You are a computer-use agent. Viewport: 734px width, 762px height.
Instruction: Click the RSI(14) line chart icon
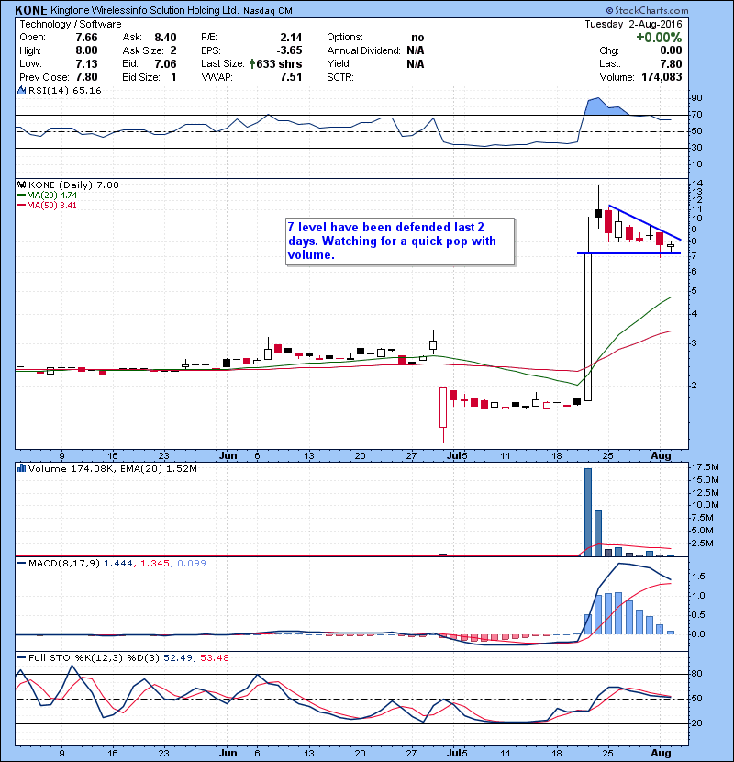coord(21,90)
